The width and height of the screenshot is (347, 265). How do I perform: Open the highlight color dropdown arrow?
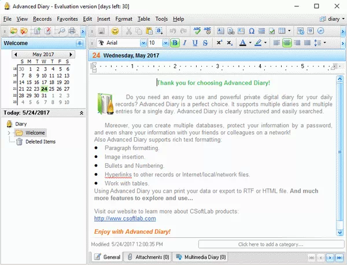click(x=265, y=43)
